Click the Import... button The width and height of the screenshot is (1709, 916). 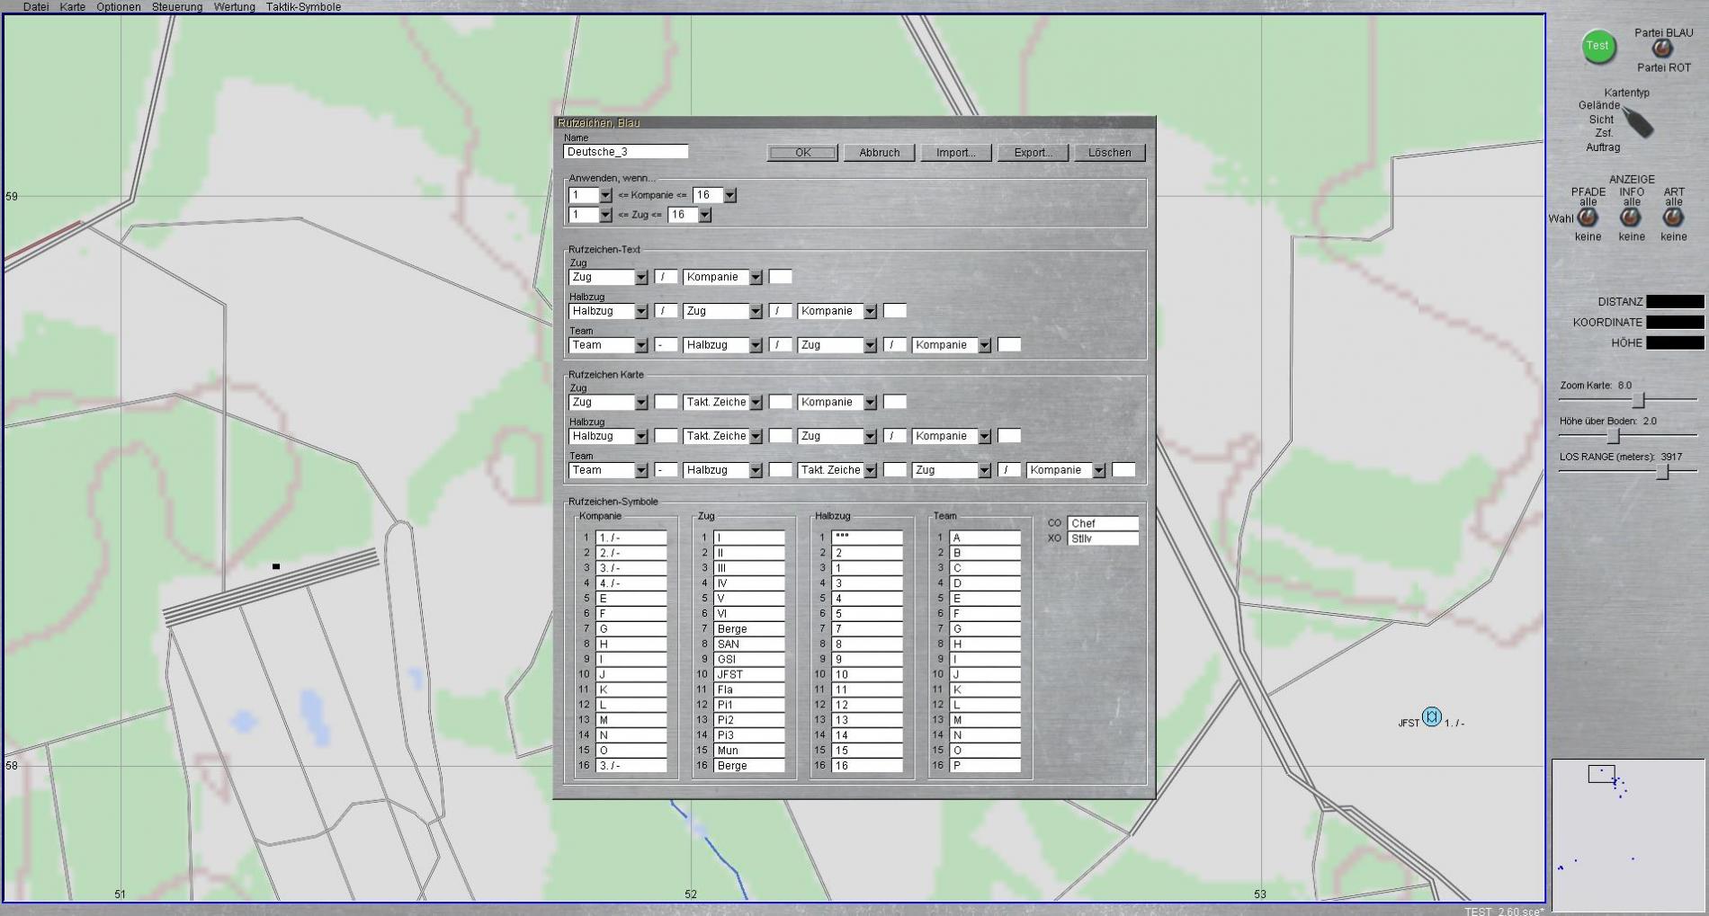click(x=955, y=153)
